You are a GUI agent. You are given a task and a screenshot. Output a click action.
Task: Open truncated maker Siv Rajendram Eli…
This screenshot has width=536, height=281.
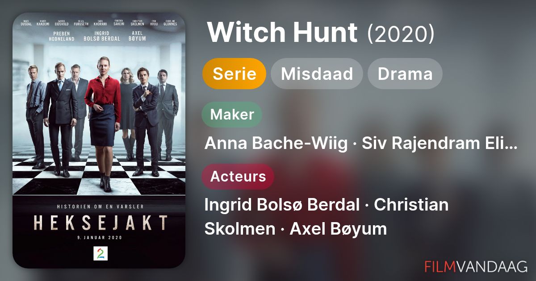pos(440,144)
